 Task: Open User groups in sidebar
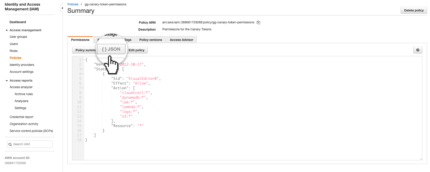[18, 37]
